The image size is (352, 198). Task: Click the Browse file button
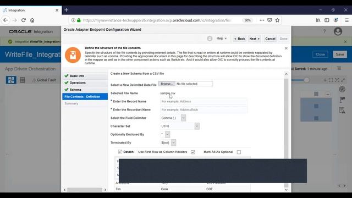167,84
